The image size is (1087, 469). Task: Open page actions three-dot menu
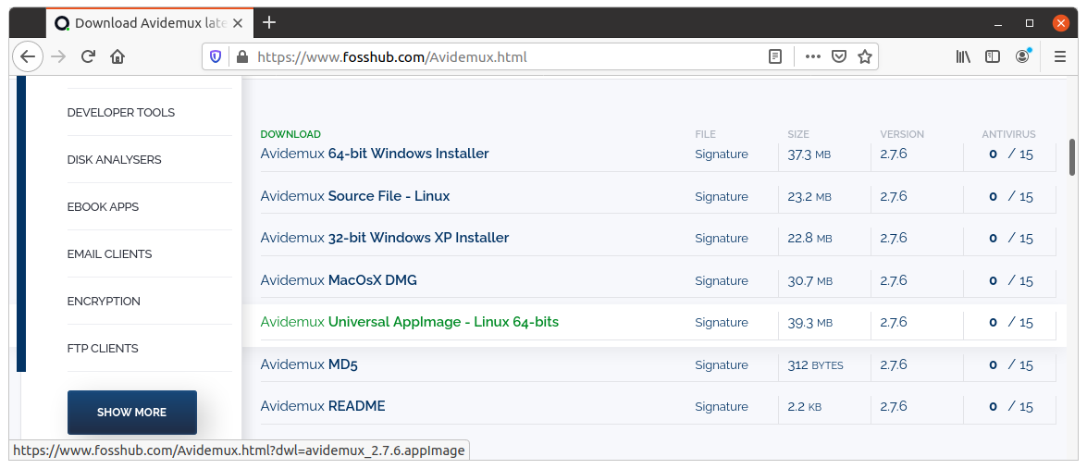(813, 56)
